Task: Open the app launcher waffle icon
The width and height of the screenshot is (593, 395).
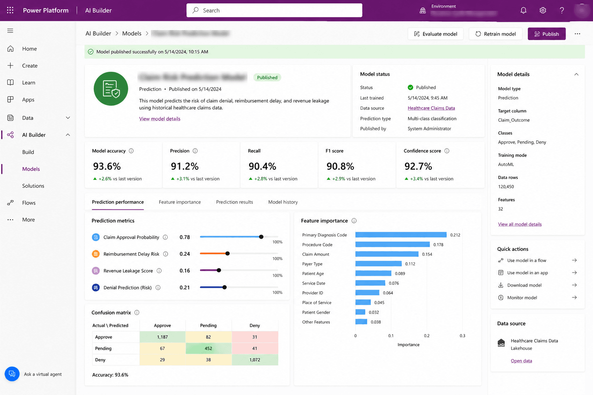Action: click(x=10, y=10)
